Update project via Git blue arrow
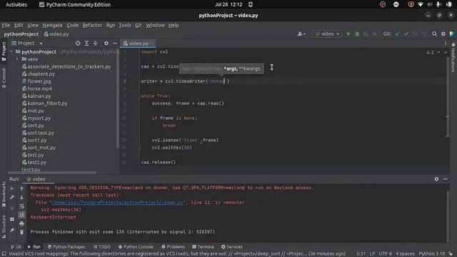The image size is (457, 257). tap(397, 34)
